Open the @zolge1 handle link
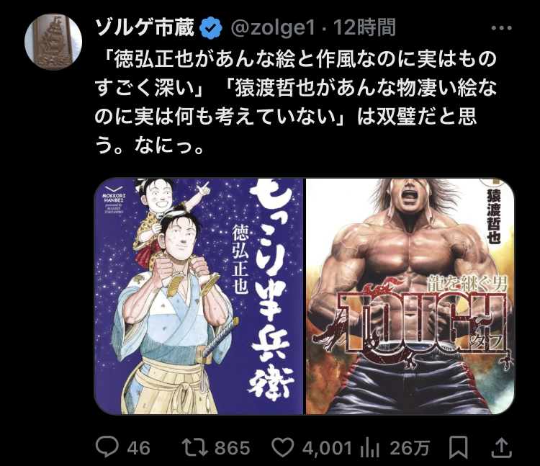The image size is (540, 466). (273, 28)
